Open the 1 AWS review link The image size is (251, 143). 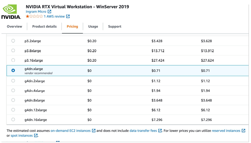pyautogui.click(x=54, y=16)
